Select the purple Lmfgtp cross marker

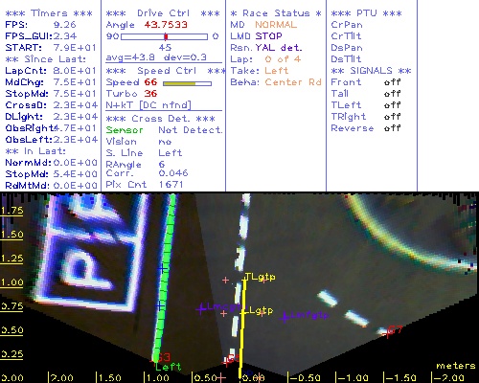285,317
